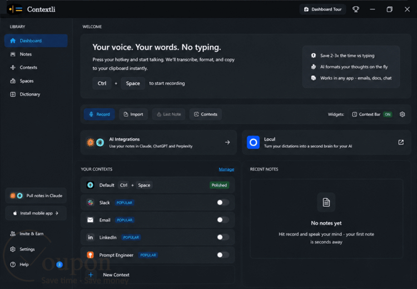This screenshot has width=417, height=289.
Task: Open the Locul card
Action: pyautogui.click(x=326, y=142)
